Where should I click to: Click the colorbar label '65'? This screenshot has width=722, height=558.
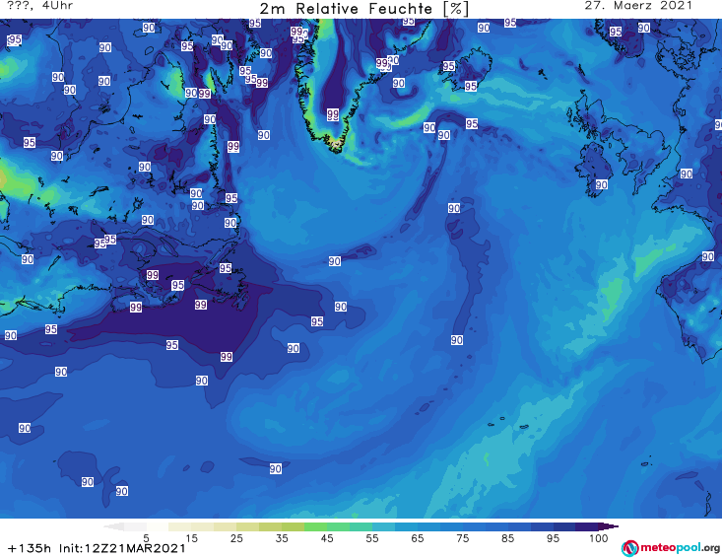418,537
